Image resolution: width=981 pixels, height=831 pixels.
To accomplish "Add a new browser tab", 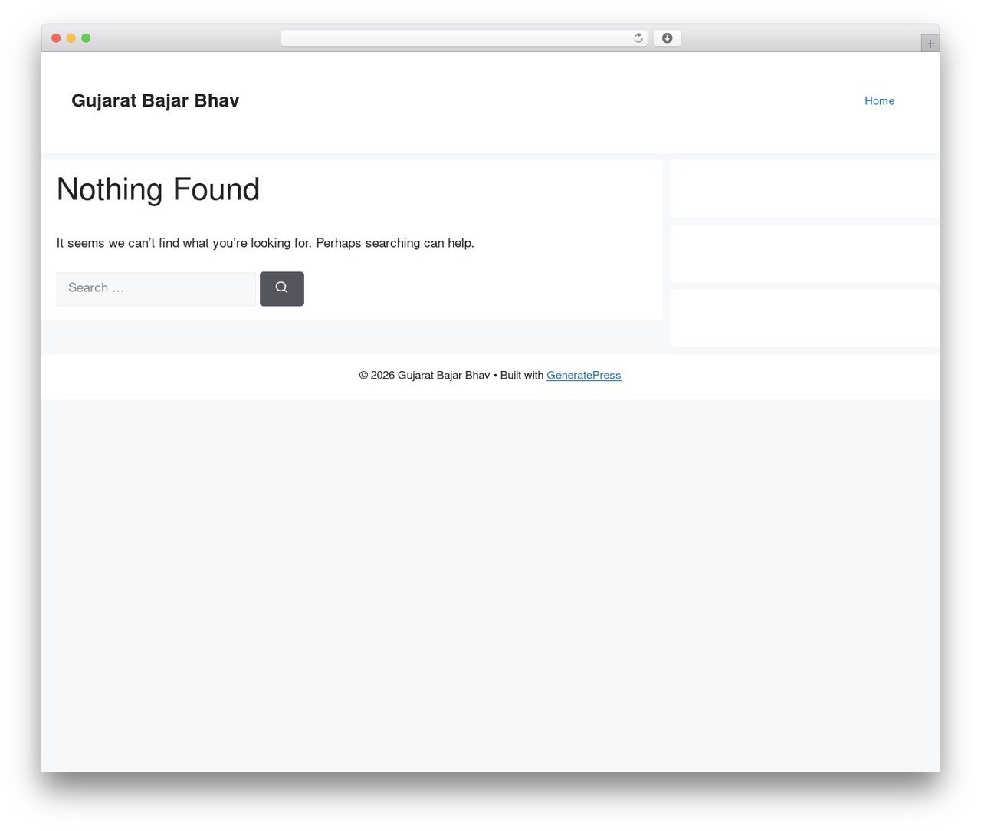I will pyautogui.click(x=930, y=44).
